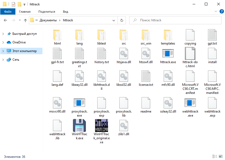Switch to Поделиться ribbon tab

point(47,12)
